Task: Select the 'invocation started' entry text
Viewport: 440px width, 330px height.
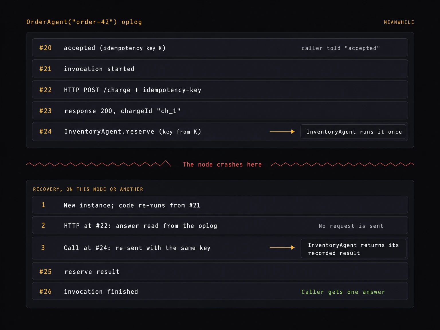Action: (99, 69)
